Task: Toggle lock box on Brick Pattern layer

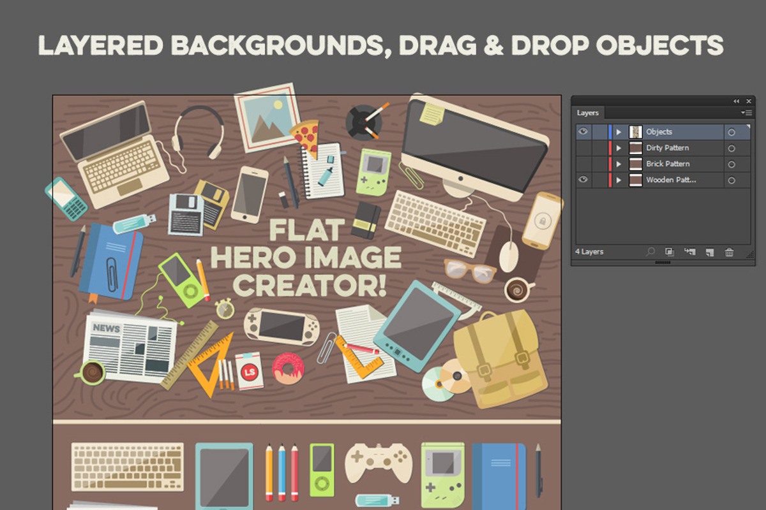Action: [x=599, y=164]
